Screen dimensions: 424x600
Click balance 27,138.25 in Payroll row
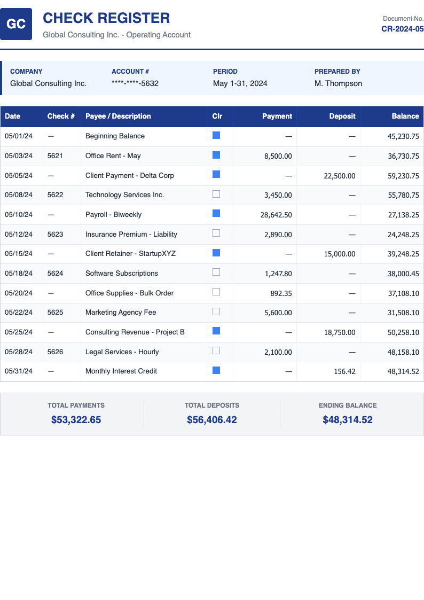tap(403, 215)
